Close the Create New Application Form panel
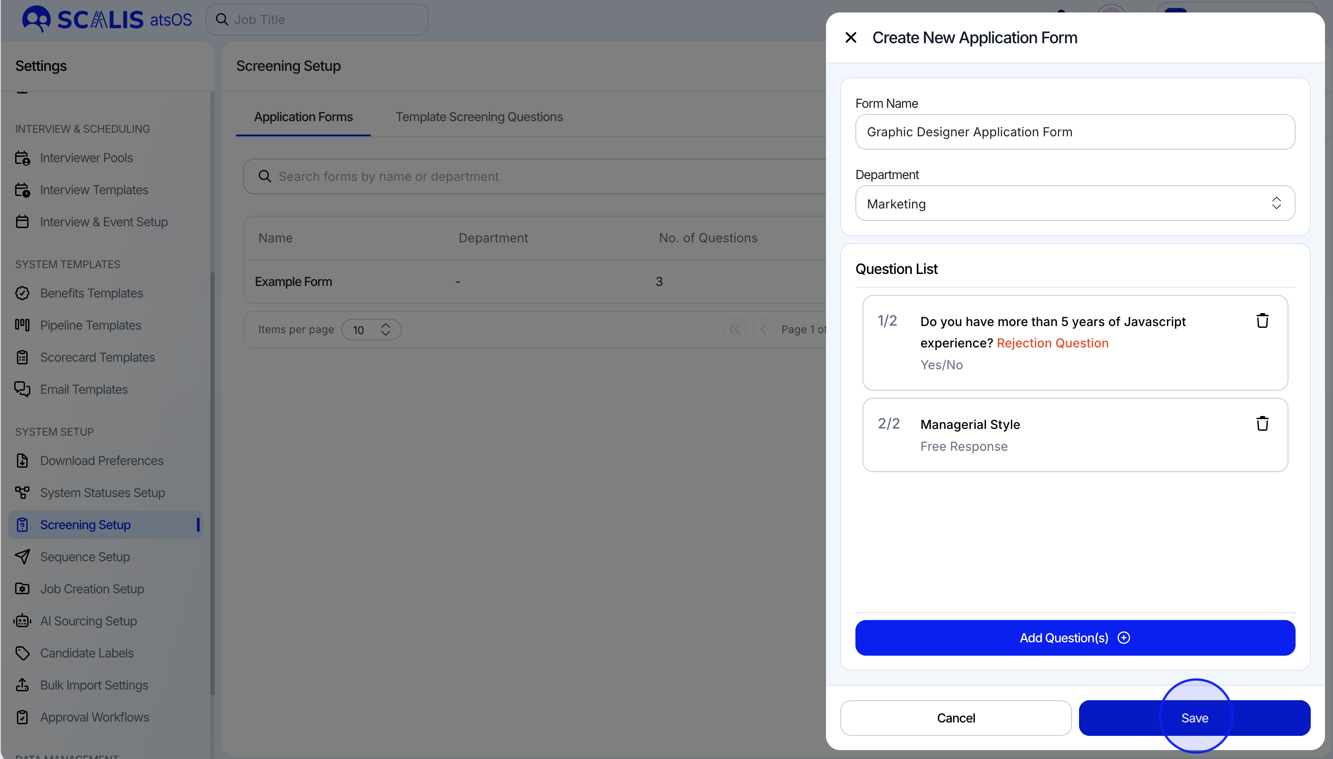The height and width of the screenshot is (759, 1333). pyautogui.click(x=850, y=37)
